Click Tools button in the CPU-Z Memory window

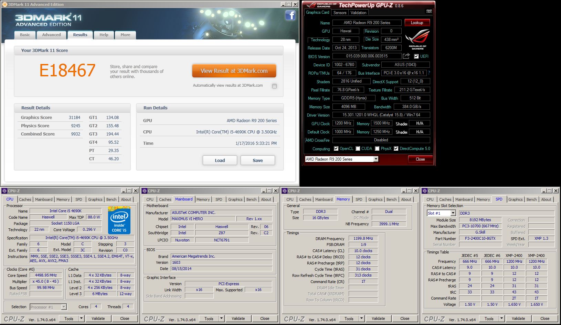[349, 318]
